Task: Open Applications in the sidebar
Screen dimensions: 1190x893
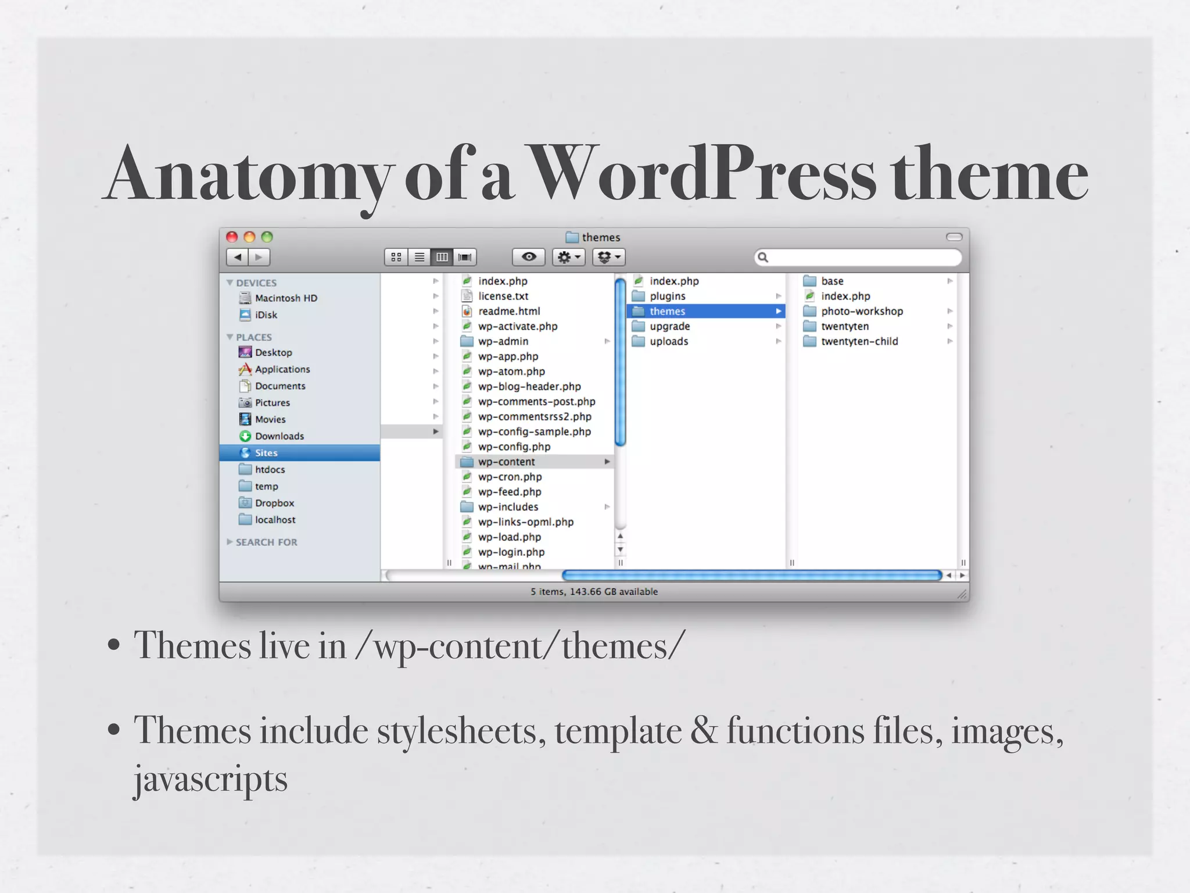Action: (x=274, y=369)
